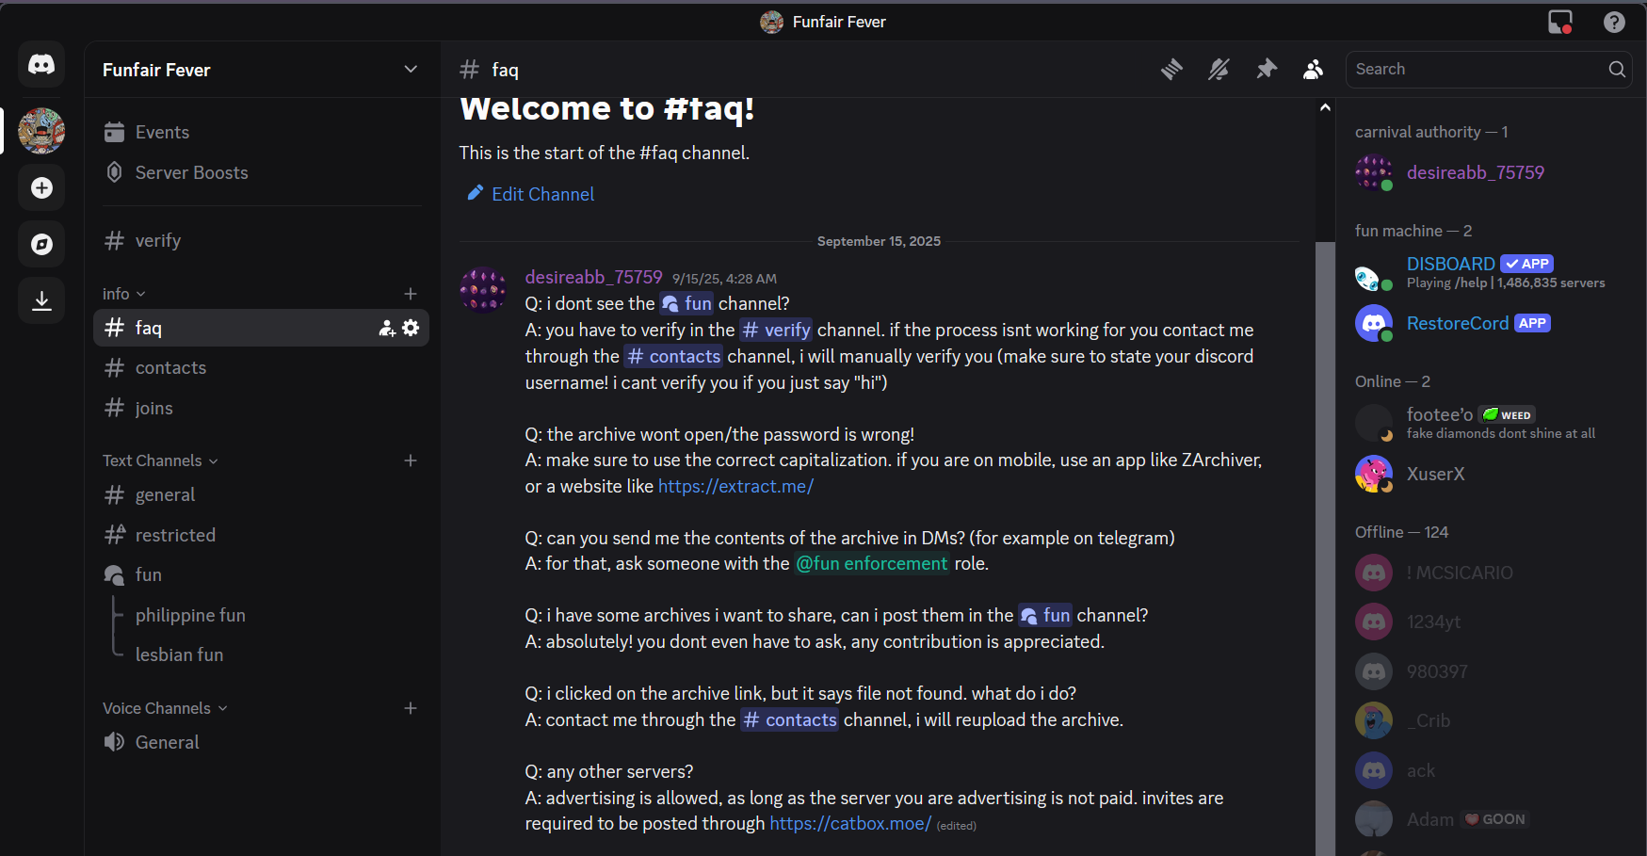
Task: Click the fun channel mention in first question
Action: click(x=686, y=303)
